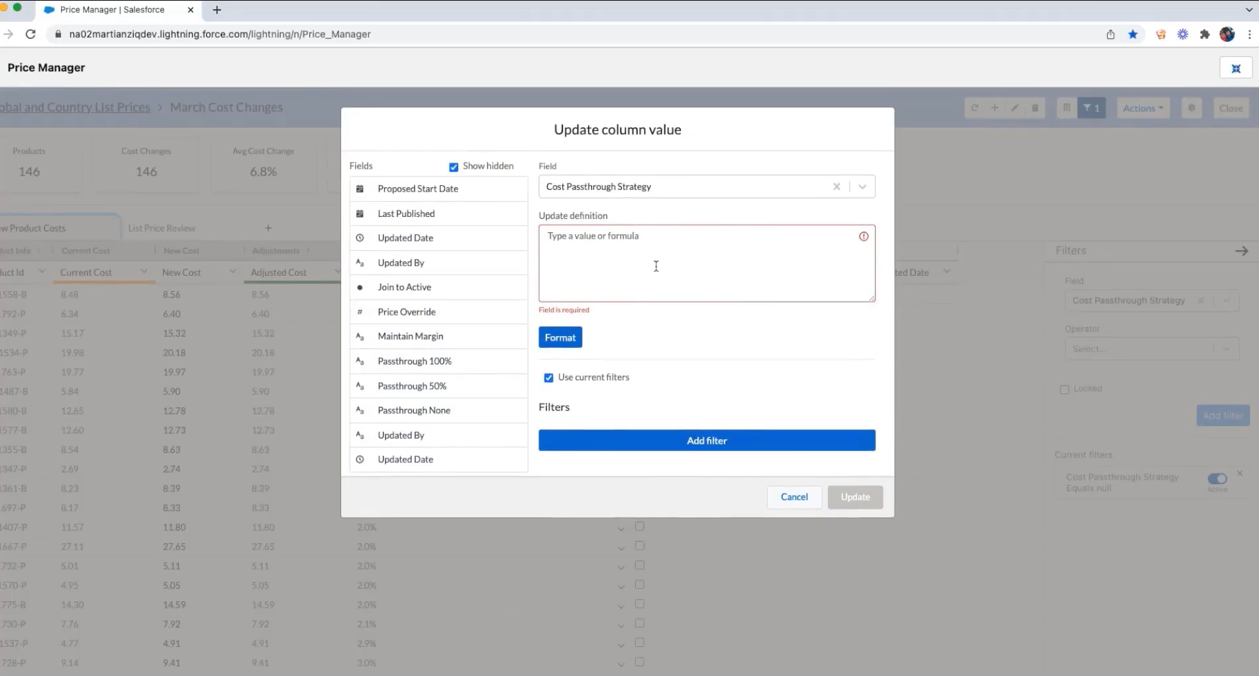This screenshot has width=1259, height=676.
Task: Select the Price Override field
Action: (x=438, y=312)
